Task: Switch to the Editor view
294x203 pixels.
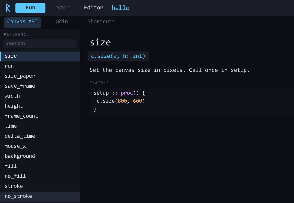Action: (x=93, y=8)
